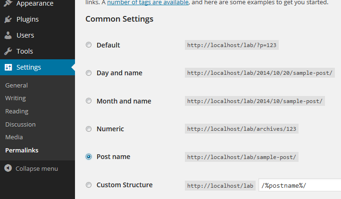
Task: Select the Day and name radio button
Action: click(x=89, y=73)
